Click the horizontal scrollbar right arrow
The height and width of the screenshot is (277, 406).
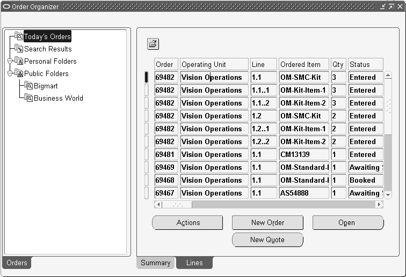pyautogui.click(x=379, y=204)
